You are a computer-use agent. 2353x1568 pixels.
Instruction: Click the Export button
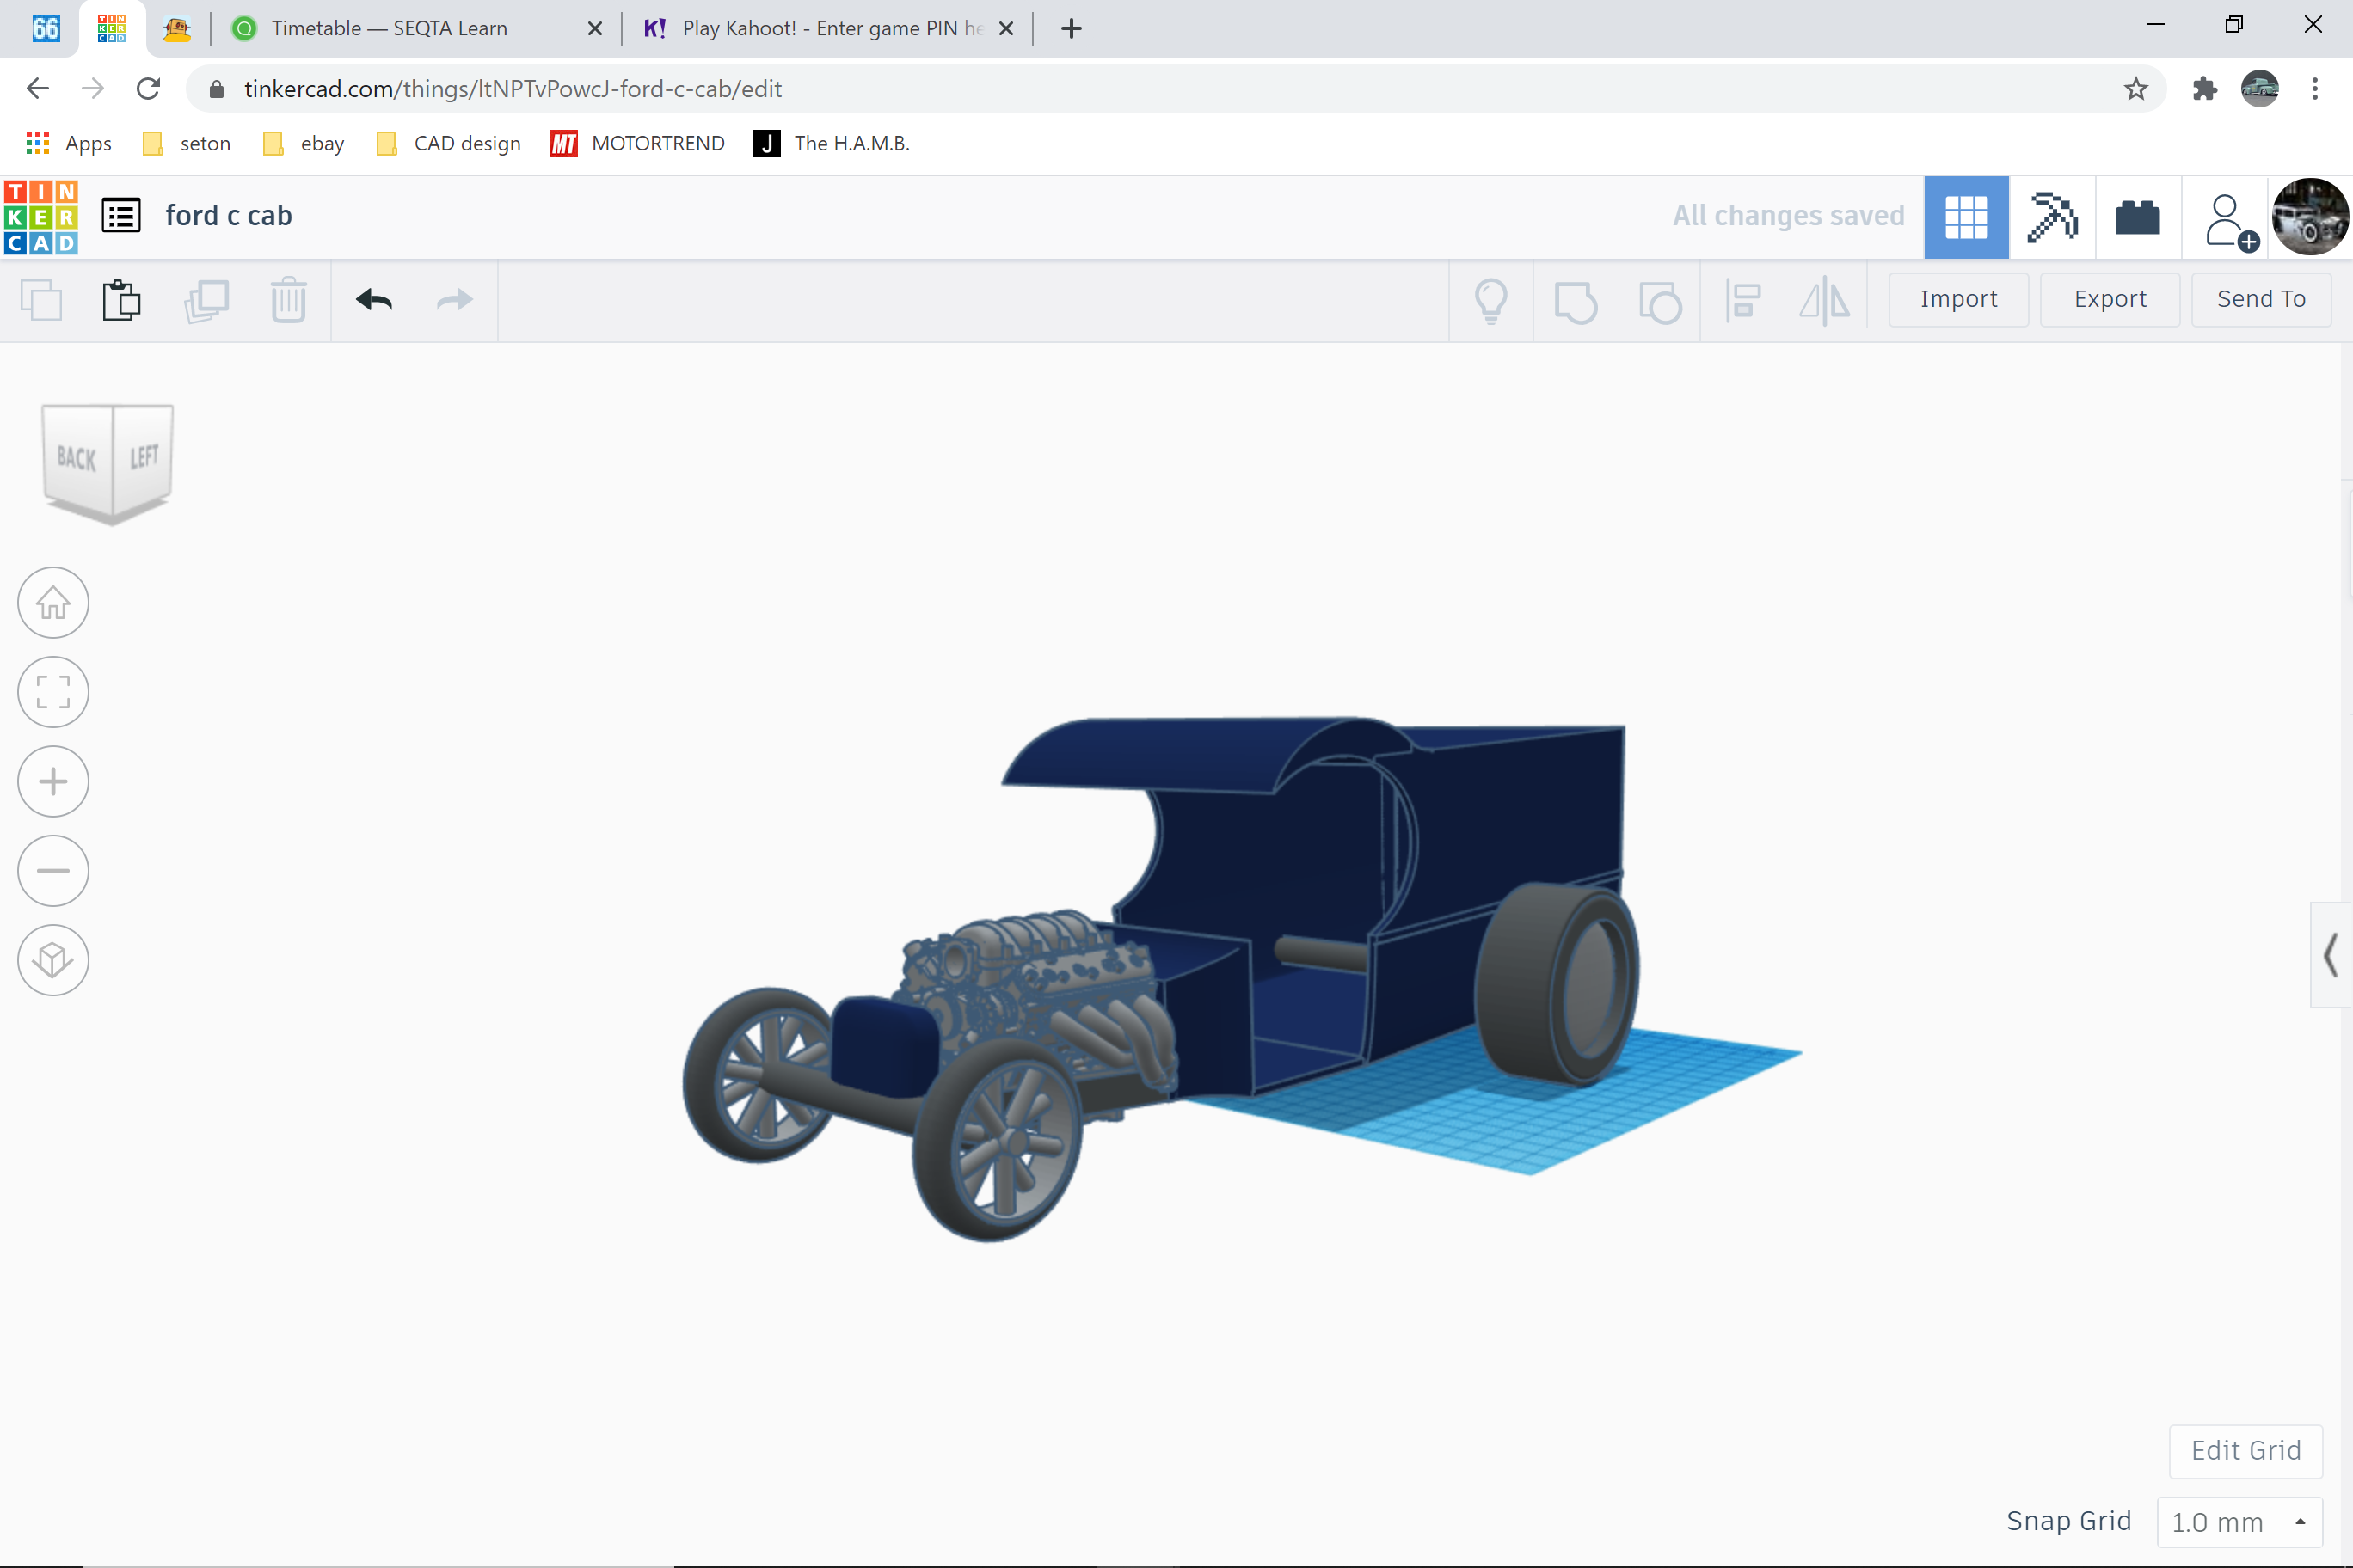[2110, 299]
